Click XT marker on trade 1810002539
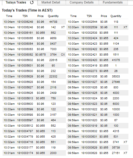Image resolution: width=133 pixels, height=158 pixels. click(125, 27)
